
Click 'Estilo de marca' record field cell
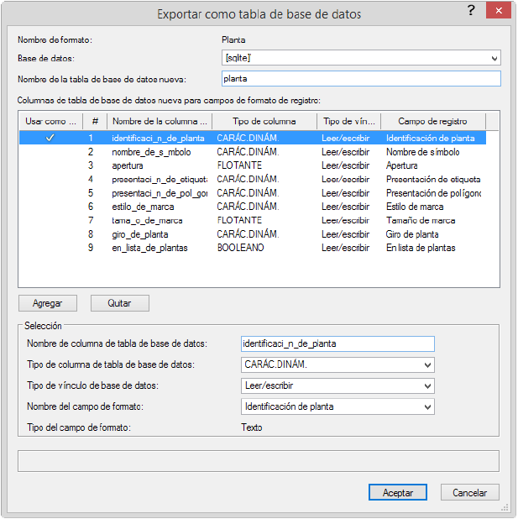coord(415,207)
